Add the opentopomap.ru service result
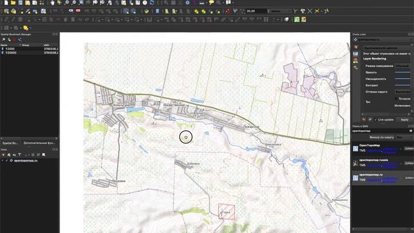The width and height of the screenshot is (414, 233). [x=409, y=178]
